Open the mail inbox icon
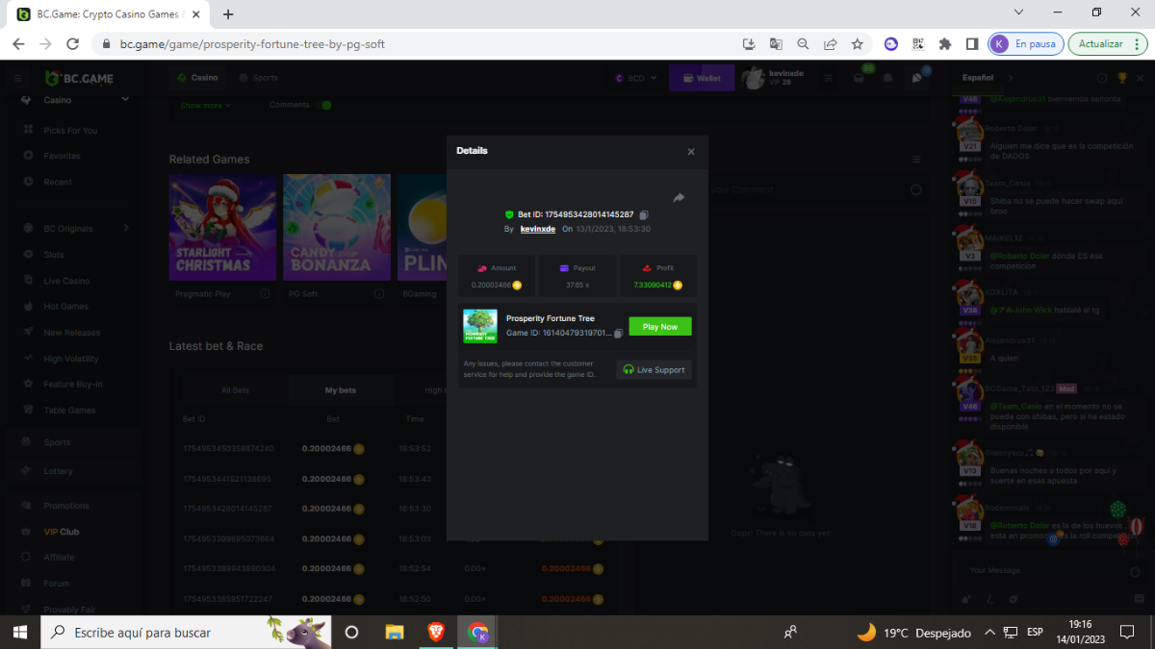Viewport: 1155px width, 649px height. 859,78
